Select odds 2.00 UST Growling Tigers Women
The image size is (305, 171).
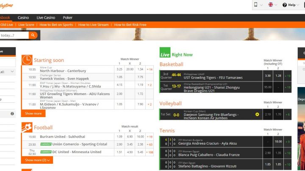(119, 94)
